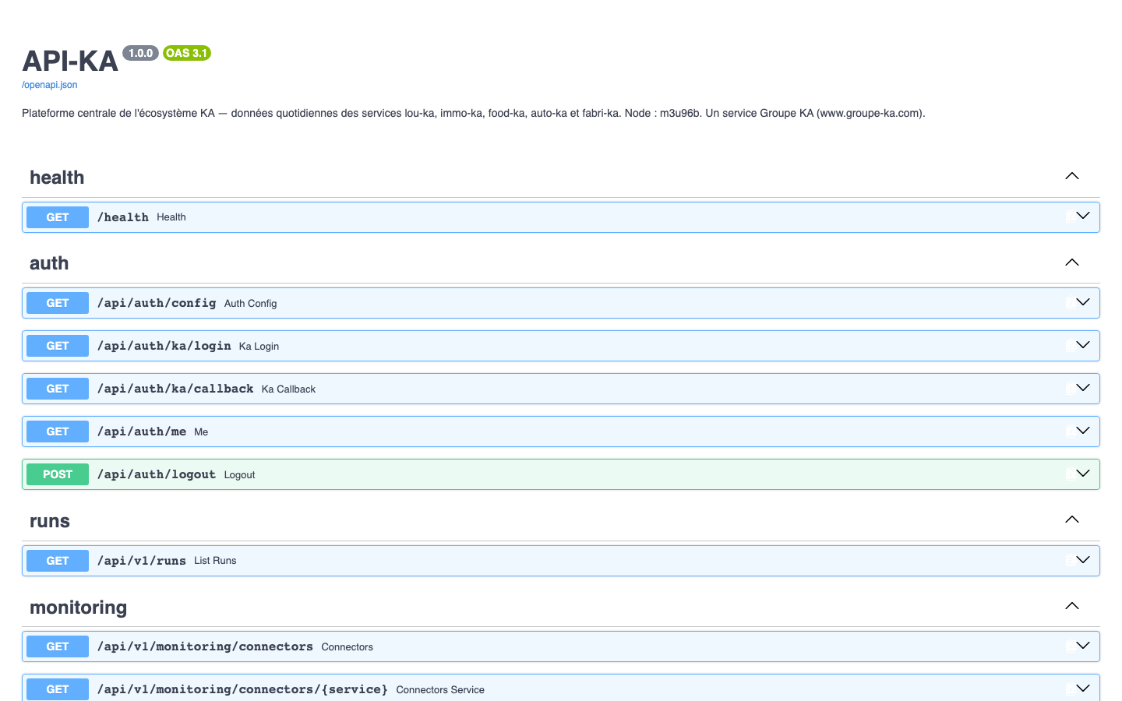Click the runs tag heading
Screen dimensions: 1122x701
coord(50,521)
